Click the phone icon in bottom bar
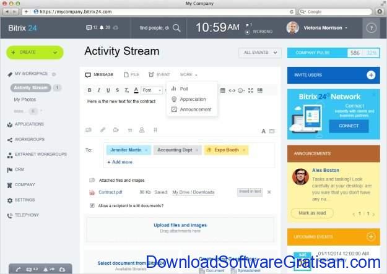387x274 pixels. [18, 270]
